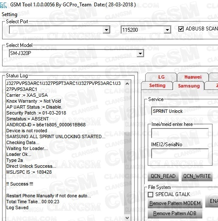Click Remove Pattern ADB button
The image size is (218, 221).
tap(175, 213)
